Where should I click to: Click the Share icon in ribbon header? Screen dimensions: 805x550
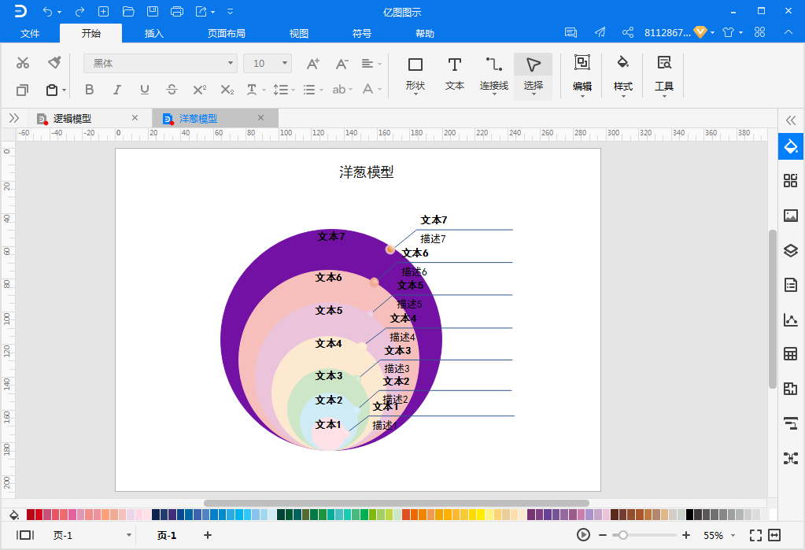[x=627, y=32]
